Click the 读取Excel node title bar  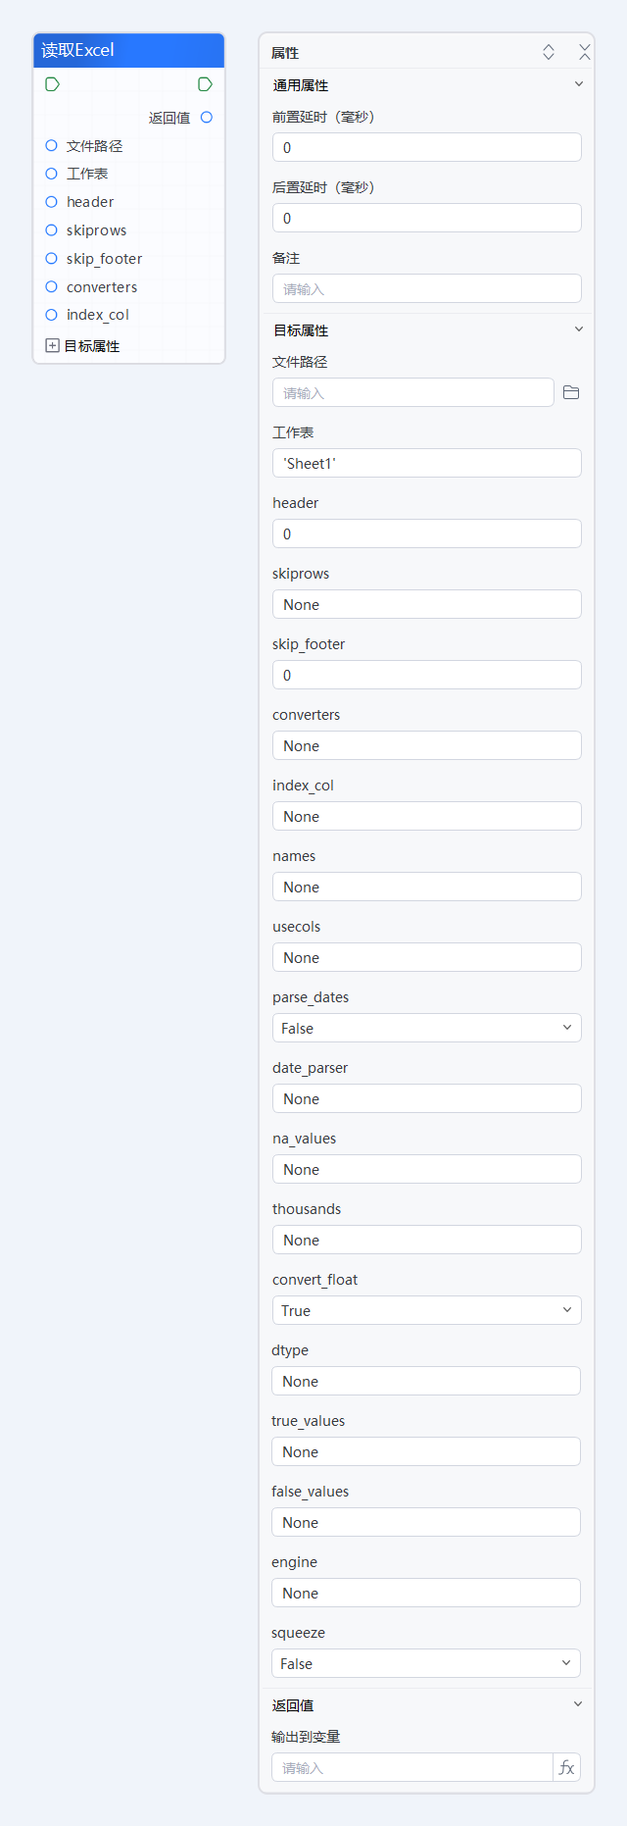click(x=128, y=50)
